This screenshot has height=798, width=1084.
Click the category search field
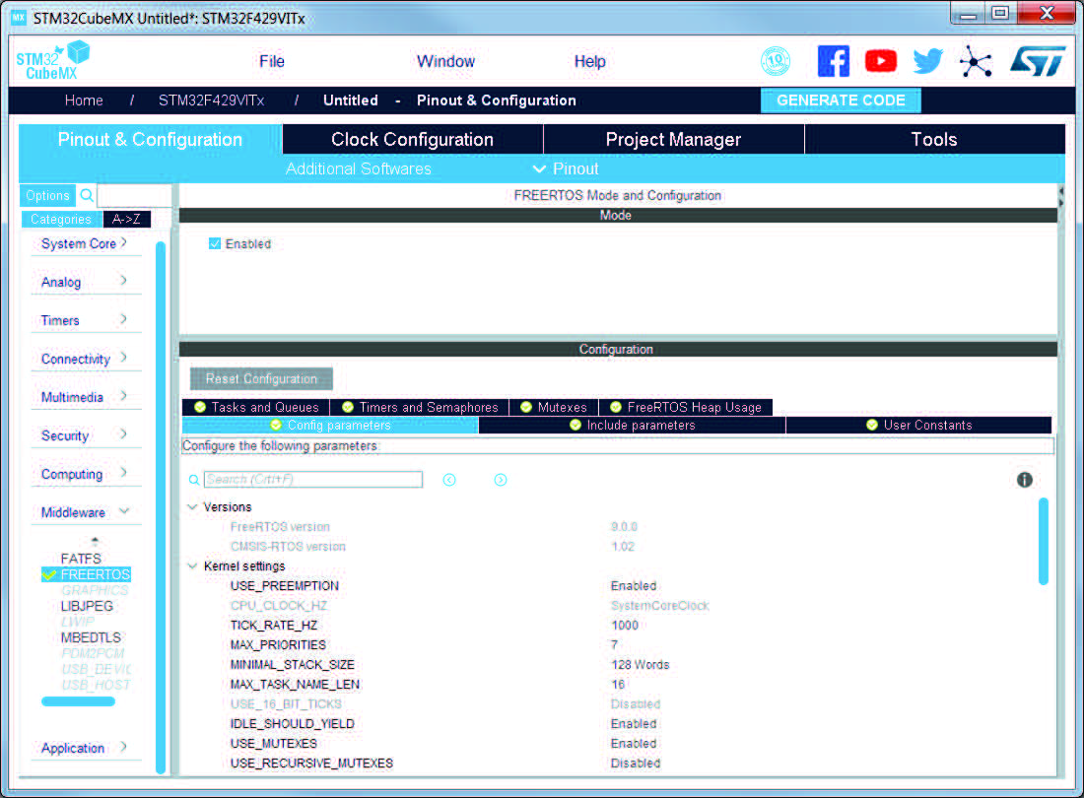[x=134, y=195]
